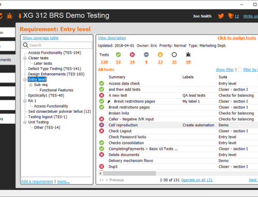Click the horizontal scrollbar thumb in tests table
Viewport: 258px width, 197px height.
pos(130,173)
